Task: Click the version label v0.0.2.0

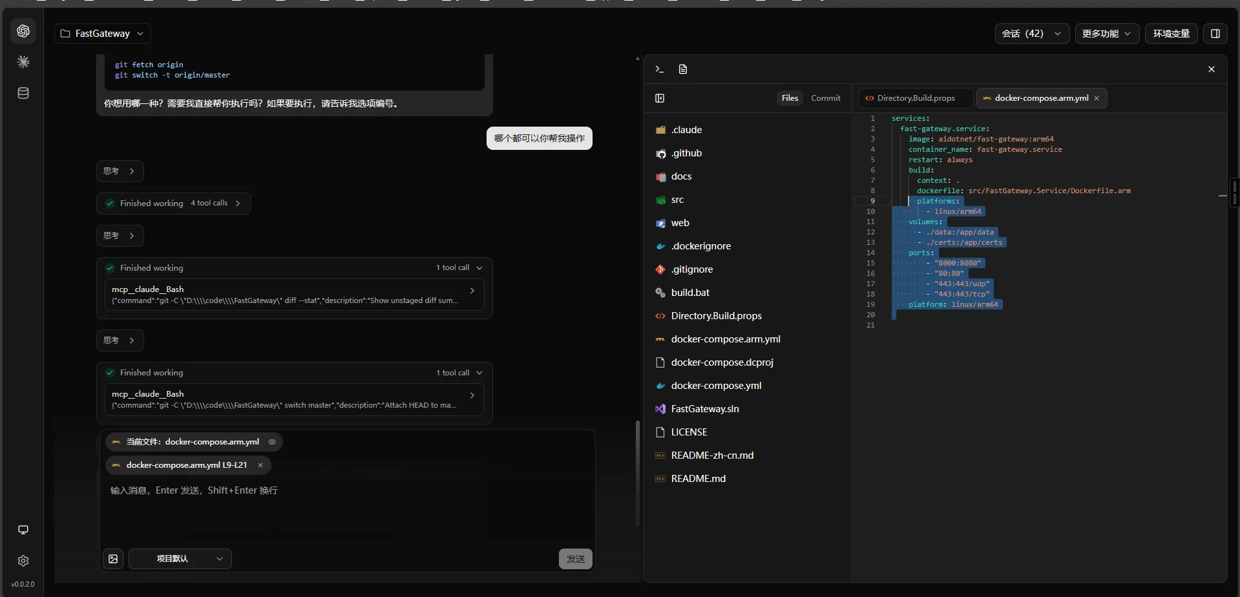Action: (23, 584)
